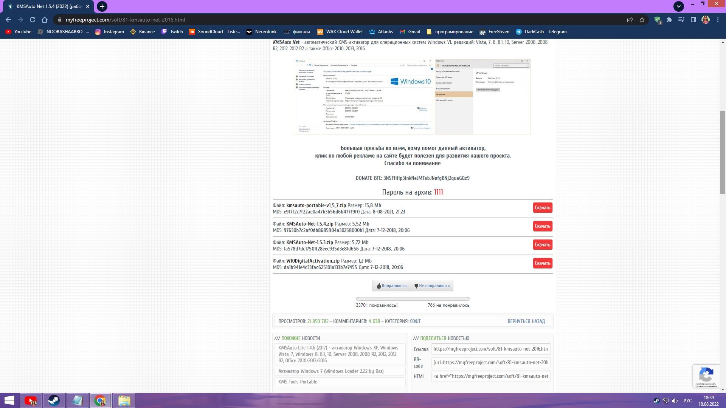
Task: Open Steam from the taskbar
Action: pos(54,400)
